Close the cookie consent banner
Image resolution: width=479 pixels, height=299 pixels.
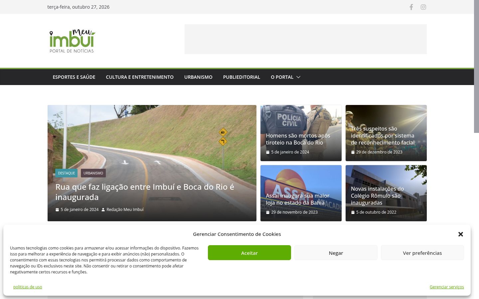tap(460, 234)
